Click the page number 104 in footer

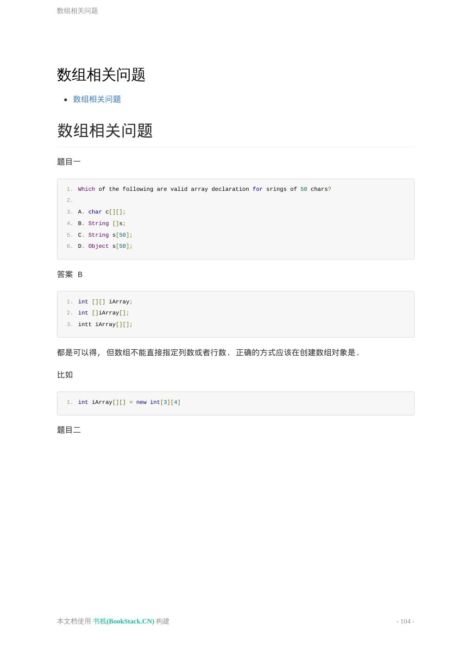[x=405, y=621]
